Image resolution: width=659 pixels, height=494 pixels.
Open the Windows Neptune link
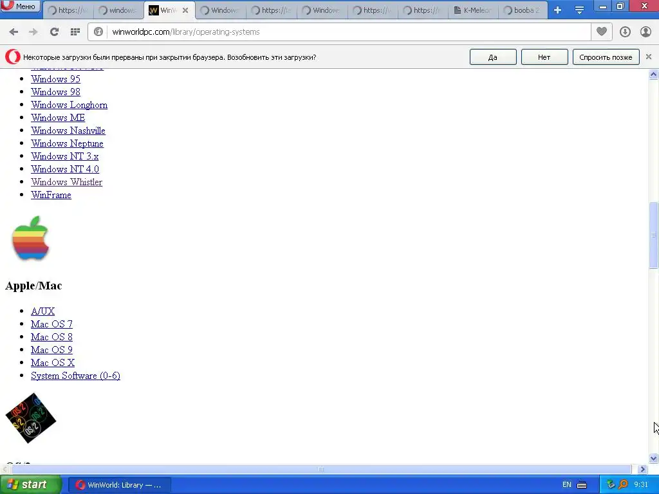[67, 143]
